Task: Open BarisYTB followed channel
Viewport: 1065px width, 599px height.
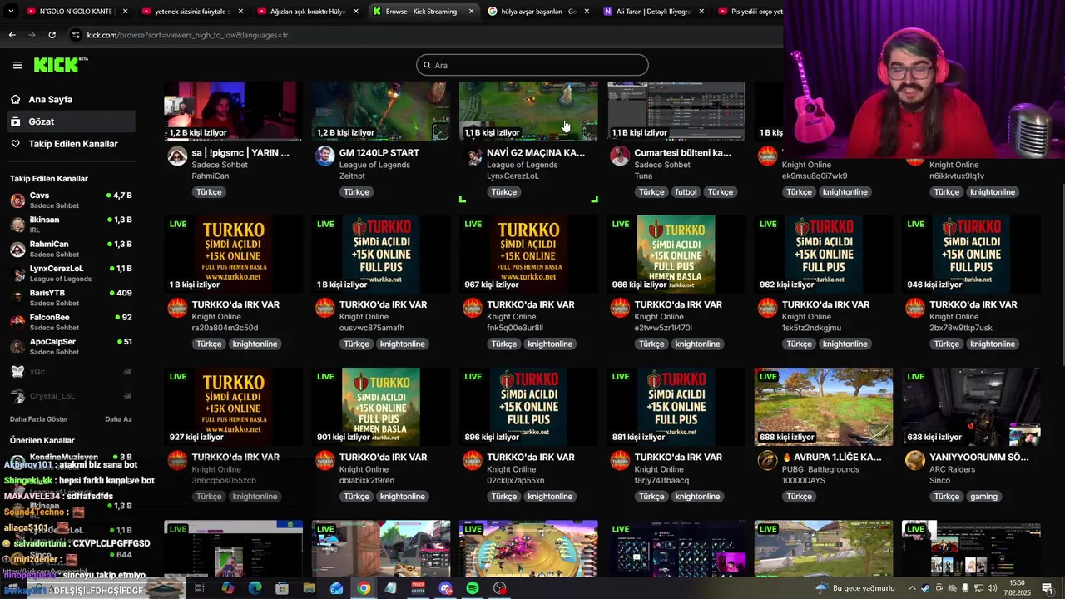Action: (71, 298)
